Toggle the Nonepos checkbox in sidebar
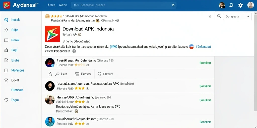 [x=6, y=70]
